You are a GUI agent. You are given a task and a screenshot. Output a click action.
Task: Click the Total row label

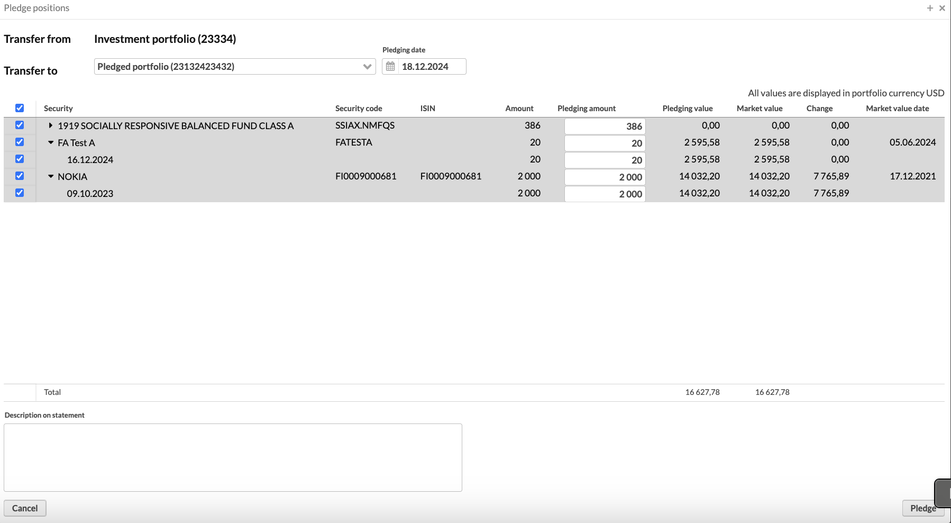[x=52, y=392]
